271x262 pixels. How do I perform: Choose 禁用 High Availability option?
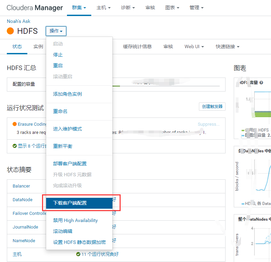point(79,220)
